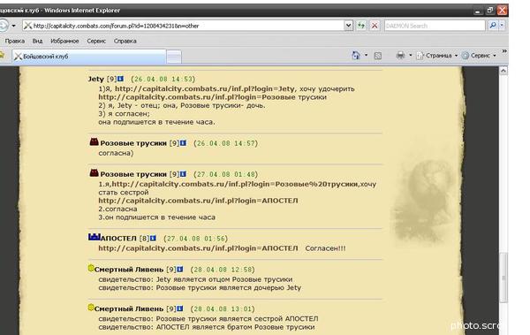Click the timestamp 26.04.08 14:53
Screen dimensions: 530x335
(x=163, y=80)
